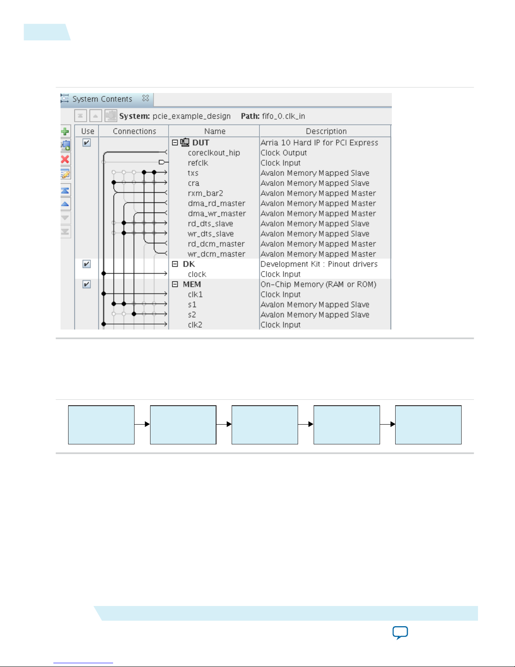
Task: Select the s2 interface under MEM
Action: (192, 314)
